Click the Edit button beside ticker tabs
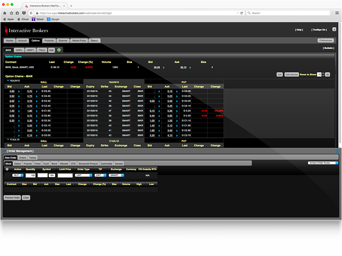 point(51,50)
